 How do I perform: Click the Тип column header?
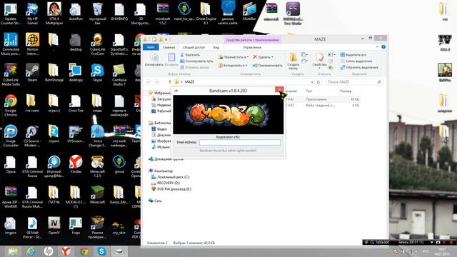tap(309, 91)
